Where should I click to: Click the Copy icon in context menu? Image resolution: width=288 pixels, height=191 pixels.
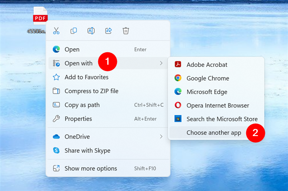(x=73, y=31)
